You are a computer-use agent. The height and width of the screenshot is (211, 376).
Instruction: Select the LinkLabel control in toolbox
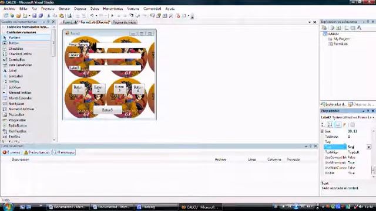pyautogui.click(x=26, y=76)
